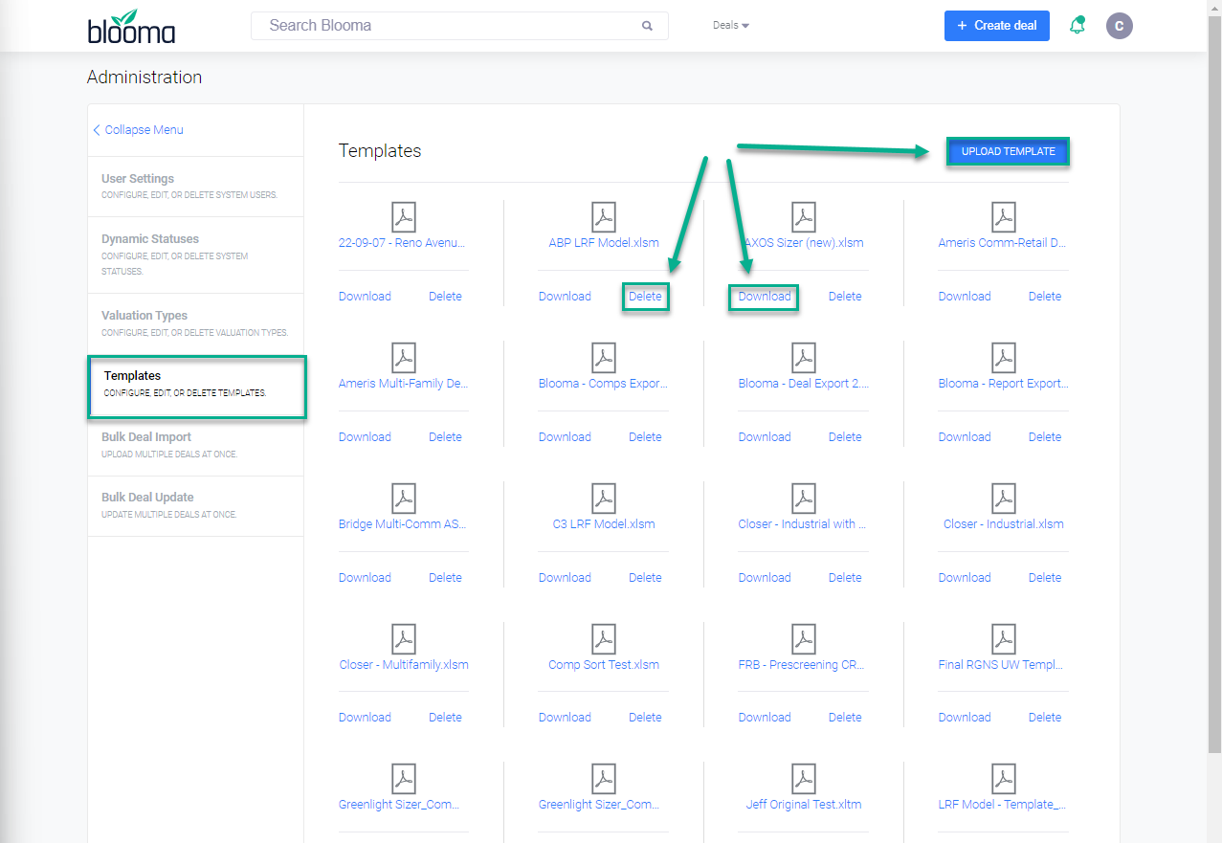
Task: Click file icon above C3 LRF Model.xlsm
Action: (x=604, y=499)
